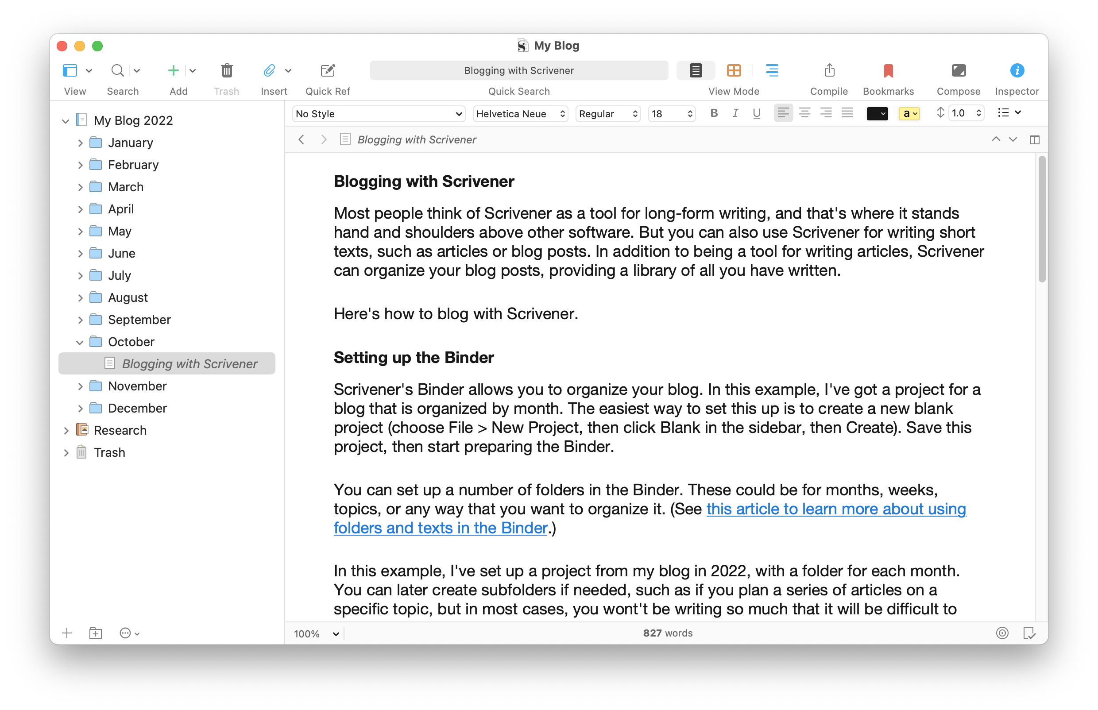Toggle bold formatting
The image size is (1098, 710).
click(x=713, y=113)
